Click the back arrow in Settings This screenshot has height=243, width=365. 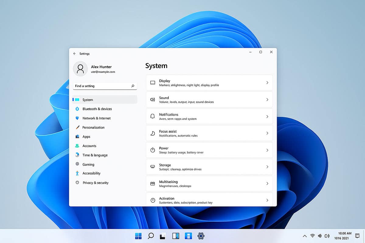[75, 54]
